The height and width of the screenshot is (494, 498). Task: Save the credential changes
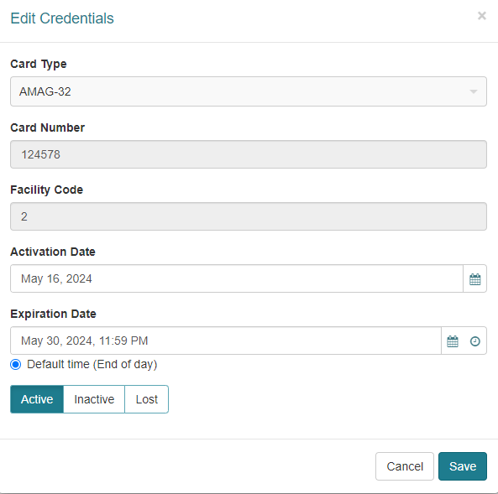click(463, 466)
